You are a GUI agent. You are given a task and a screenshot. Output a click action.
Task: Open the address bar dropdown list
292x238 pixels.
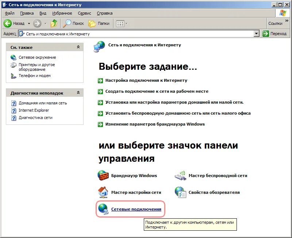click(257, 34)
